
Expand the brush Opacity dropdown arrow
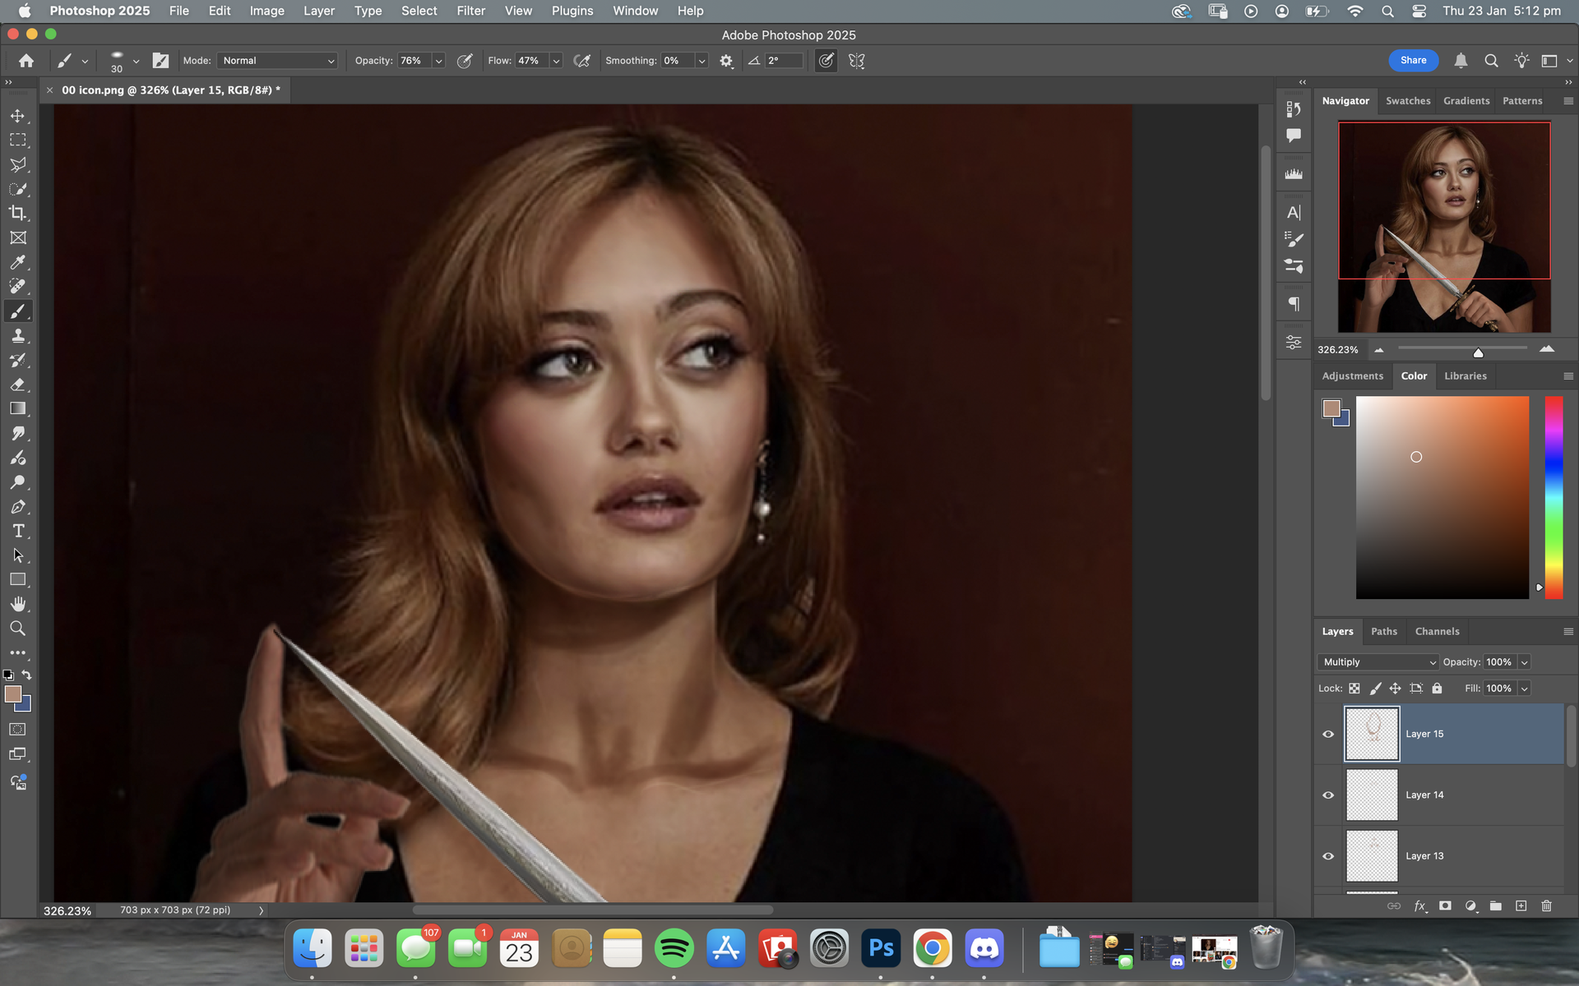(438, 61)
